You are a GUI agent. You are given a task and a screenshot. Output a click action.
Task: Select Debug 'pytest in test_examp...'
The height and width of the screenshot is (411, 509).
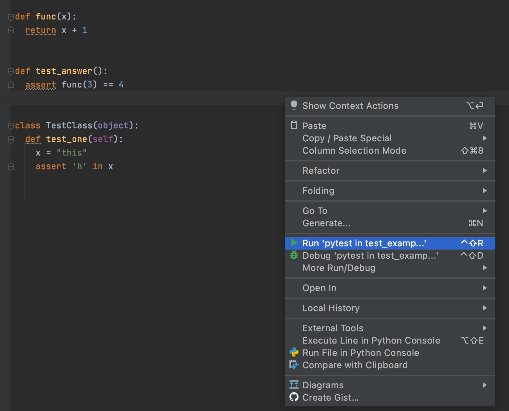[390, 255]
